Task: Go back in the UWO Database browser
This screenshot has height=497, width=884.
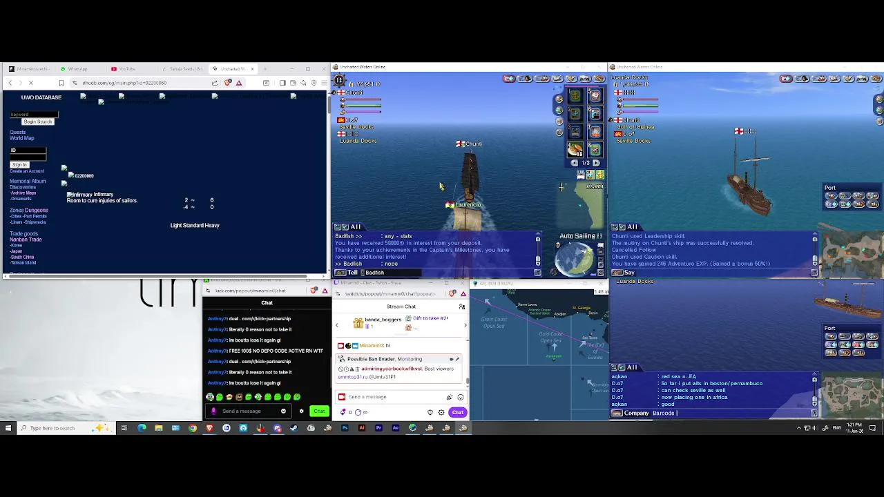Action: click(x=10, y=83)
